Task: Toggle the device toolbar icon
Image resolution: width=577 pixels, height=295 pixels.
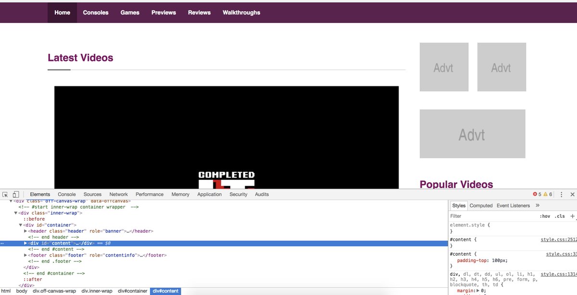Action: coord(15,194)
